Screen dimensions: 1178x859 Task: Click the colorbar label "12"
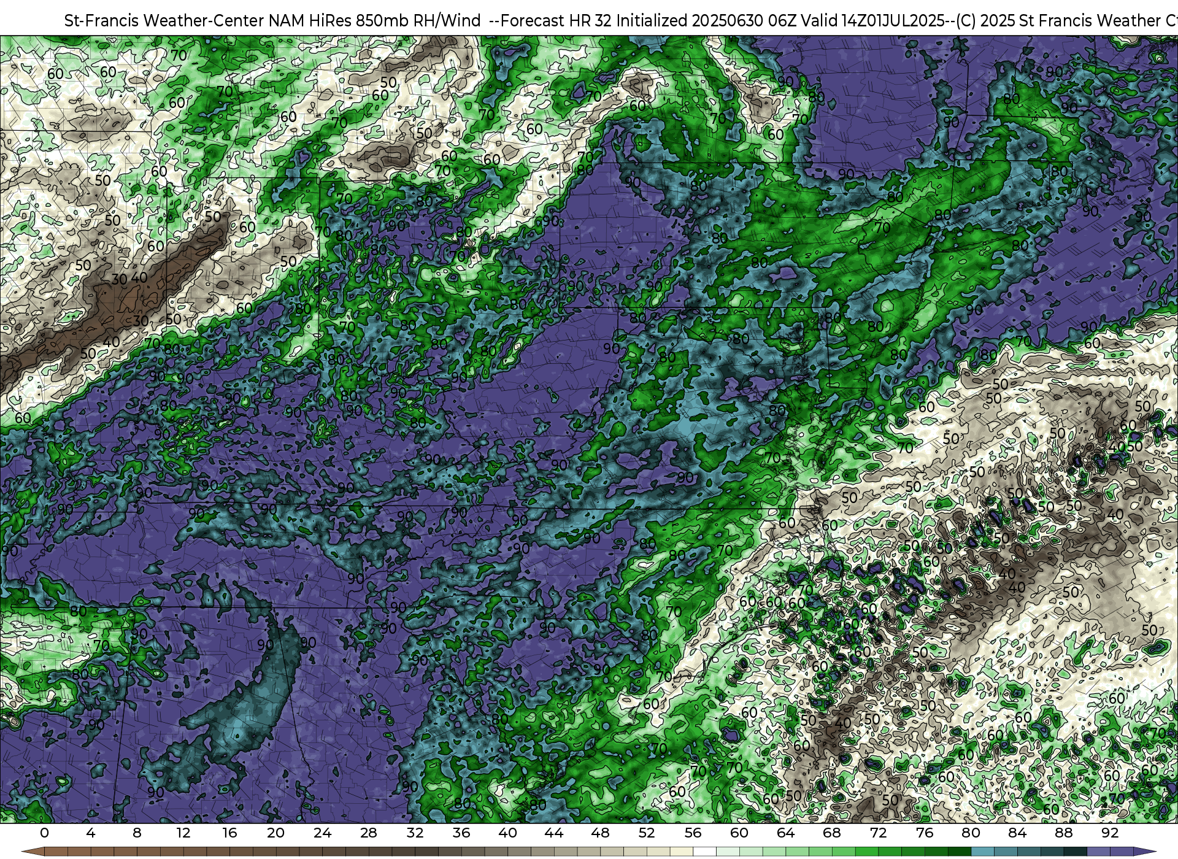pyautogui.click(x=183, y=833)
